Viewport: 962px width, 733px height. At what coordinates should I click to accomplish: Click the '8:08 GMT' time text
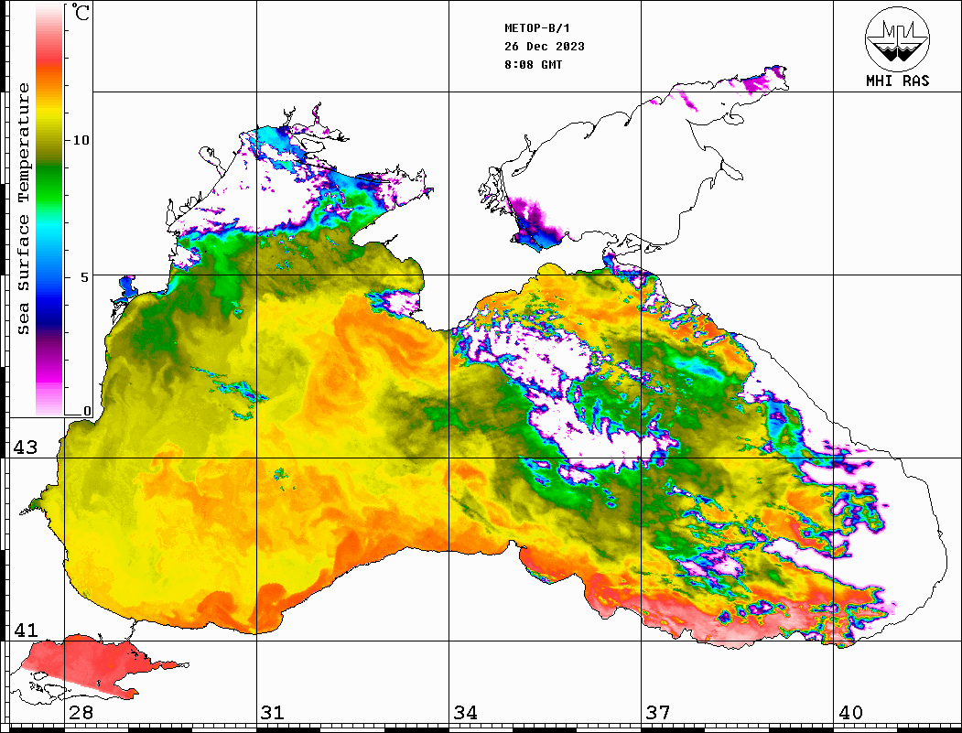pyautogui.click(x=533, y=64)
